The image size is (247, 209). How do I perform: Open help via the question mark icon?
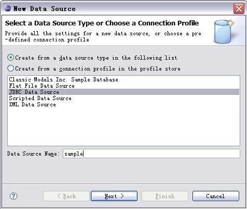click(13, 196)
